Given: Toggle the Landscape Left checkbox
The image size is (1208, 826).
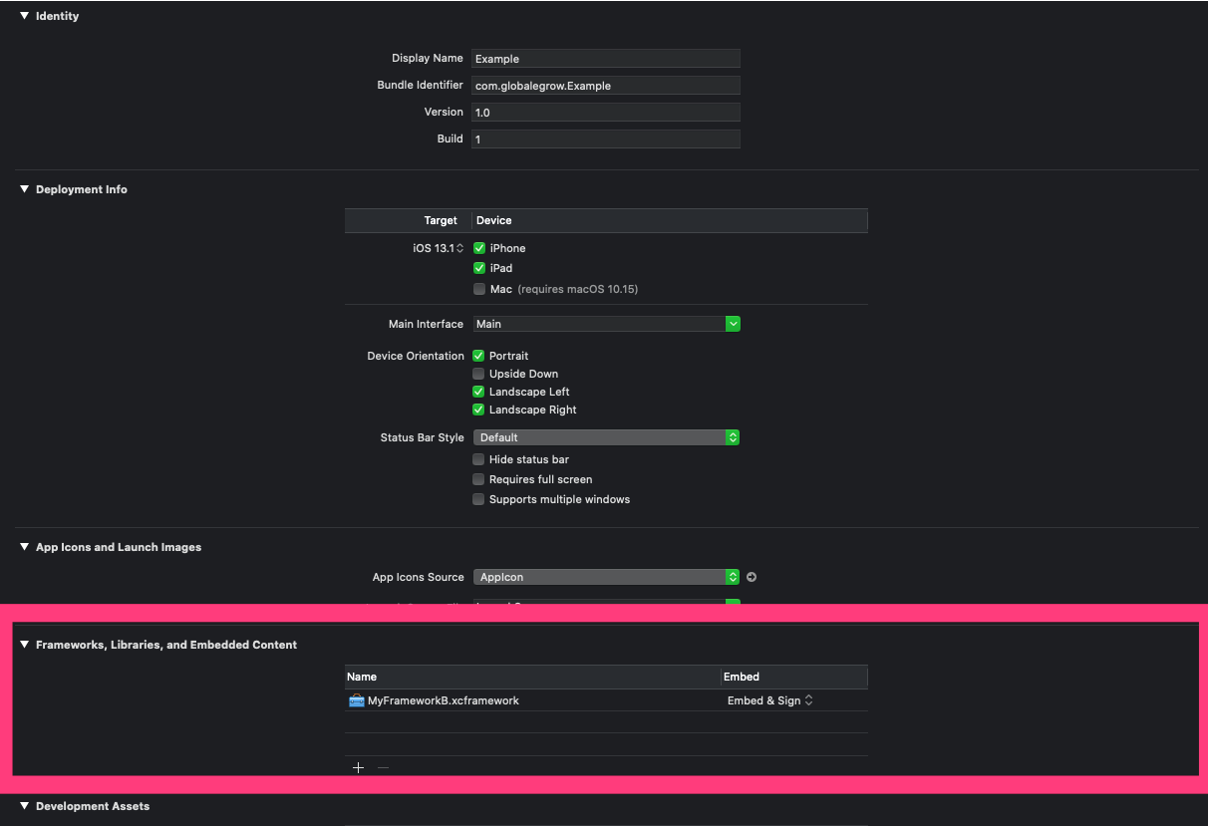Looking at the screenshot, I should click(478, 392).
